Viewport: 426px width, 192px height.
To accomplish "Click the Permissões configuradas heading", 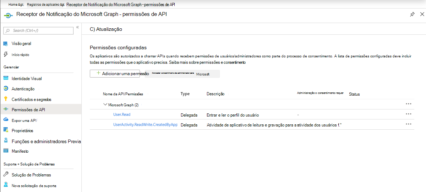I will pyautogui.click(x=118, y=47).
